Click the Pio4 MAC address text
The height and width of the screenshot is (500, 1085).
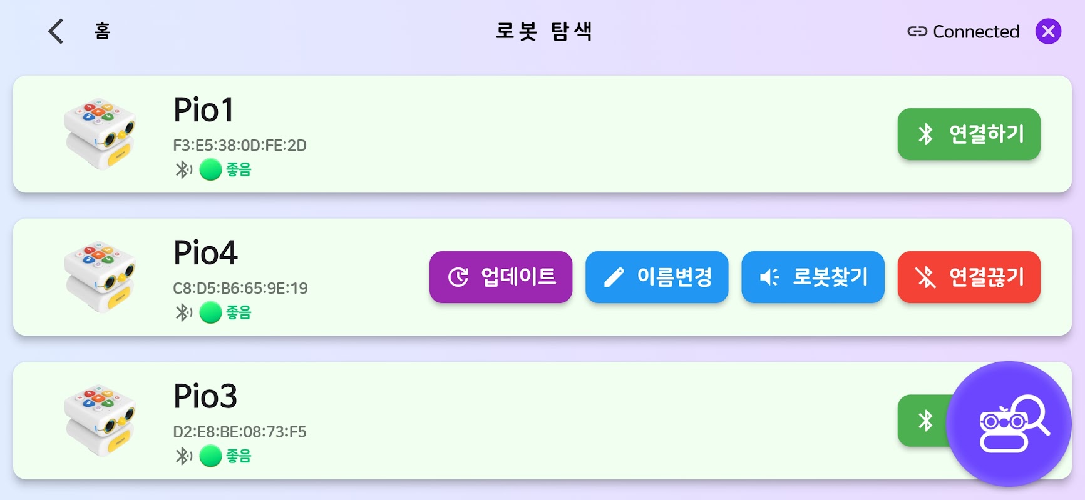pyautogui.click(x=240, y=288)
